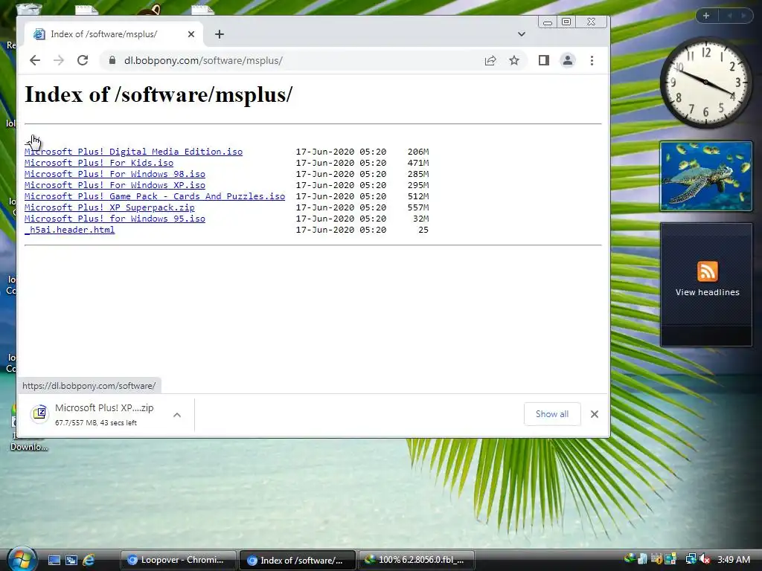Share this page via the share icon
Screen dimensions: 762x571
[490, 60]
